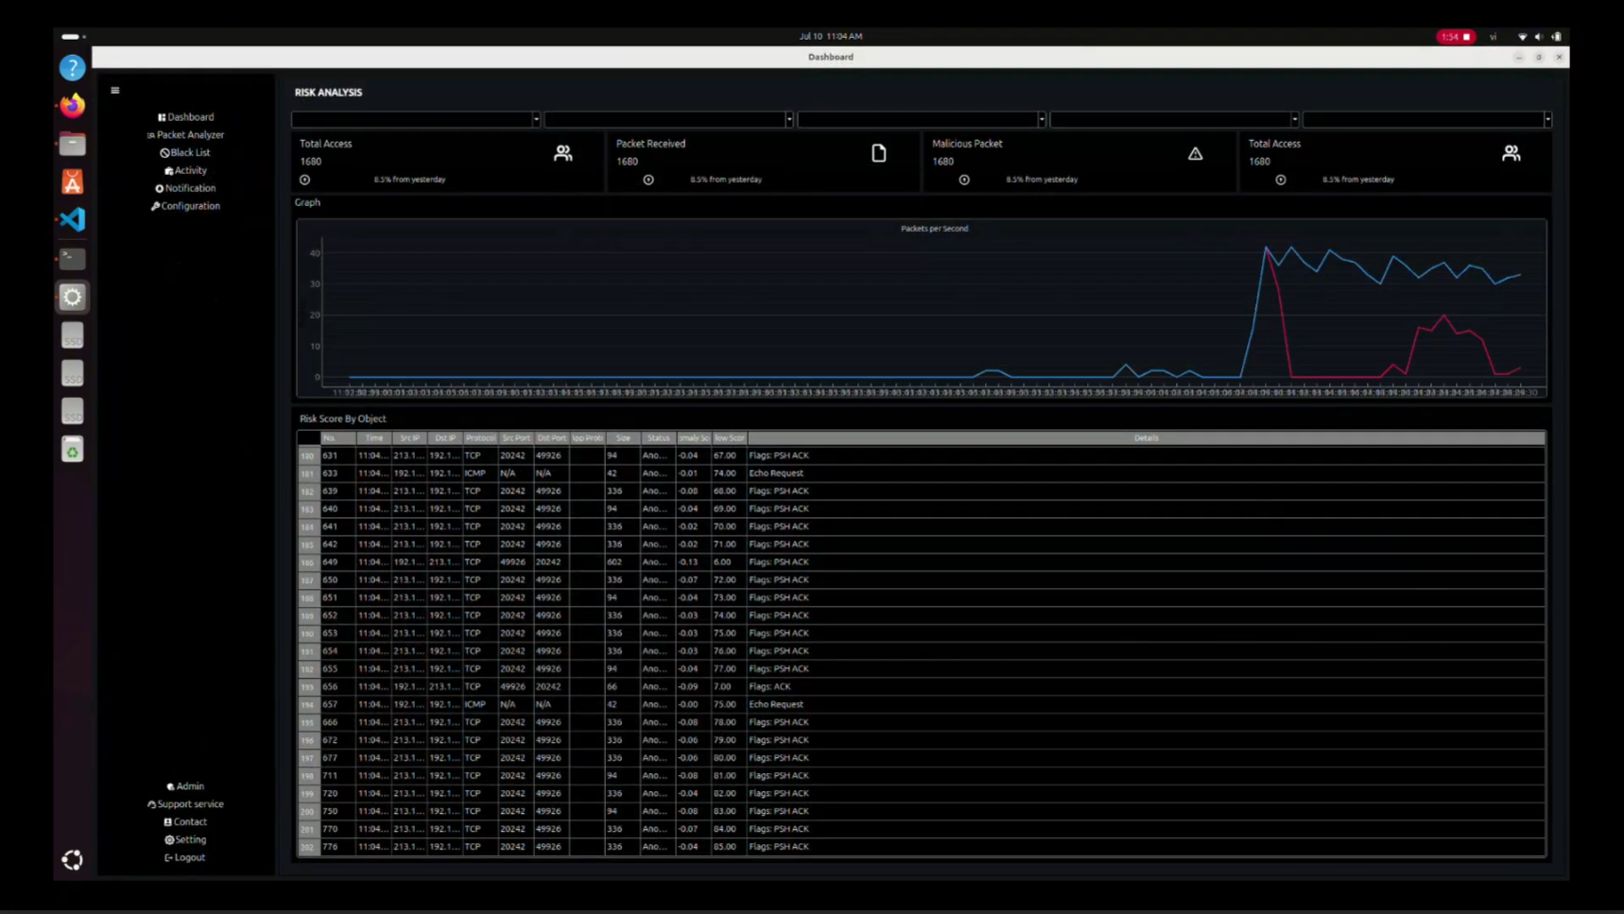The height and width of the screenshot is (914, 1624).
Task: Click the gear app icon in the dock
Action: (x=73, y=297)
